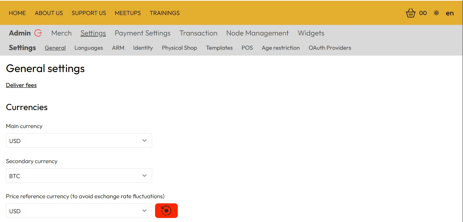Click the red admin logout icon
Viewport: 463px width, 222px height.
(38, 33)
